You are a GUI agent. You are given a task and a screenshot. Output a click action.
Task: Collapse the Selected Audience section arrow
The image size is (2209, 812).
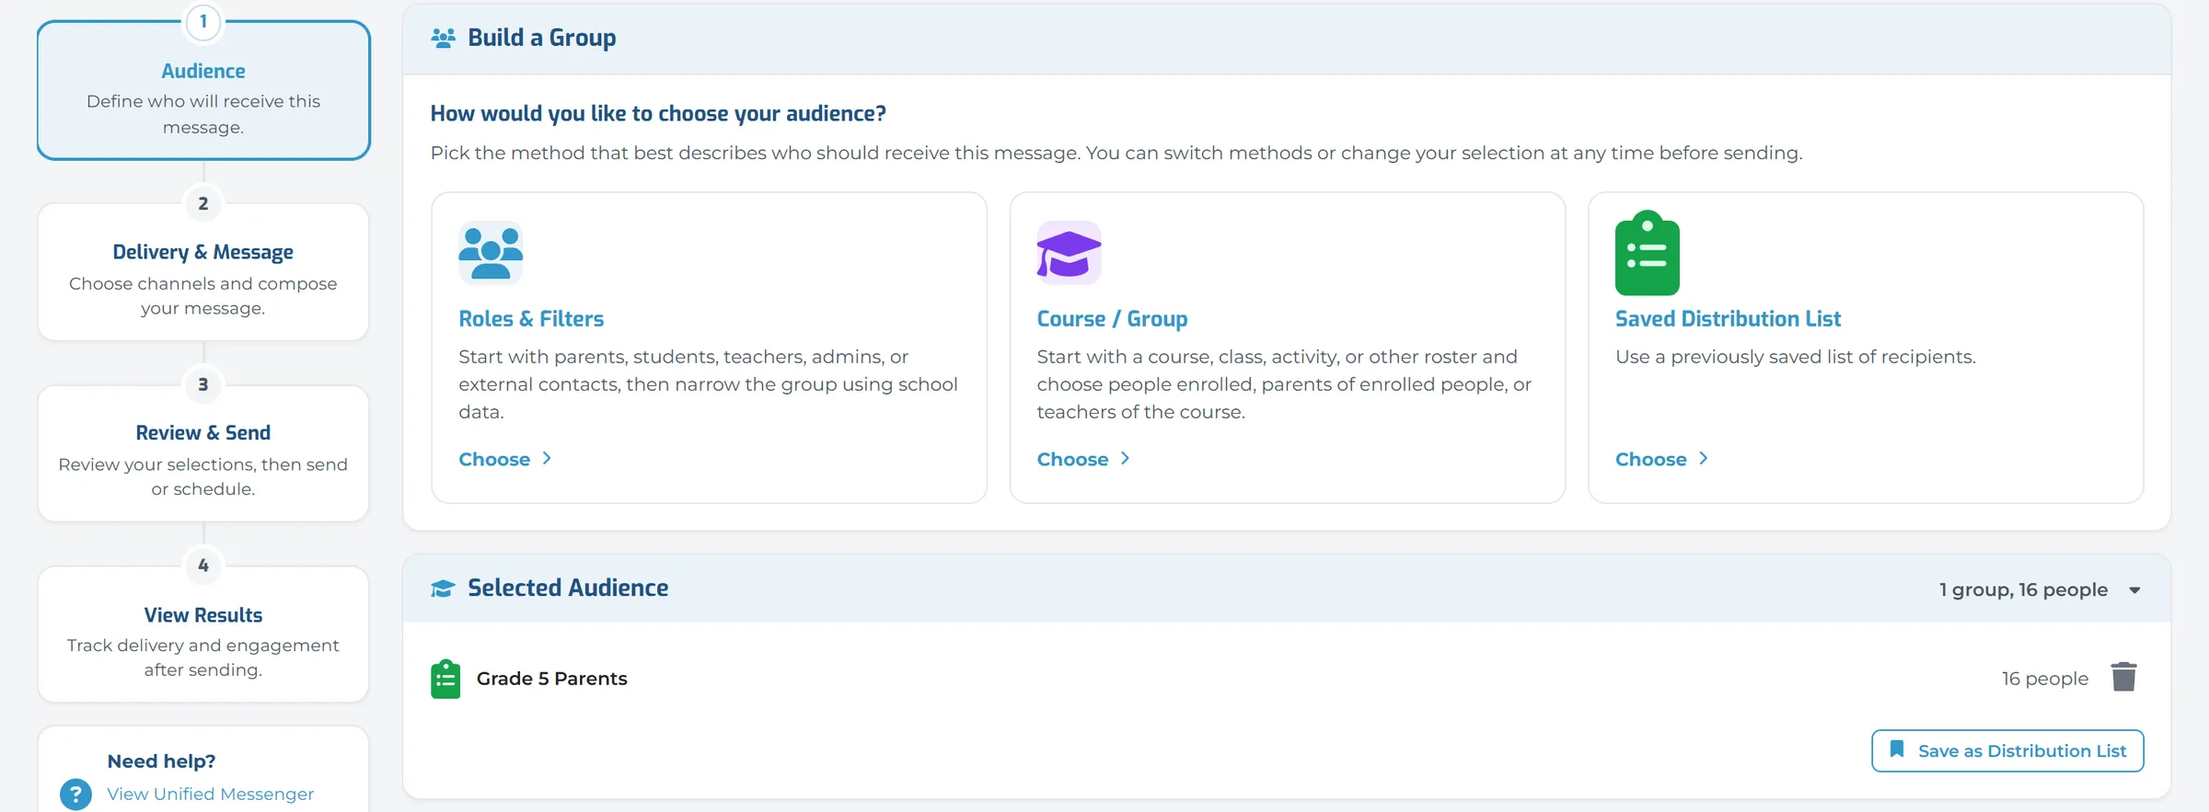[x=2134, y=590]
